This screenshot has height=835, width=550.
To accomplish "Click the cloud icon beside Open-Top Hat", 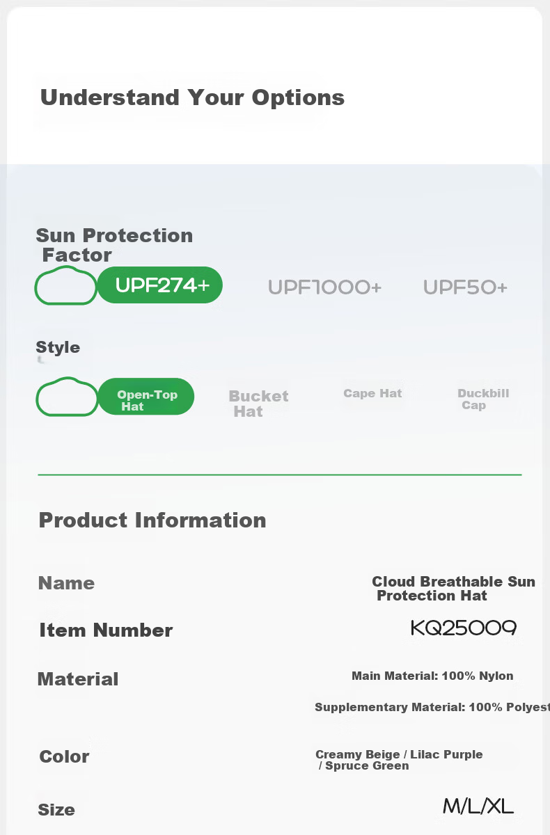I will pos(67,397).
